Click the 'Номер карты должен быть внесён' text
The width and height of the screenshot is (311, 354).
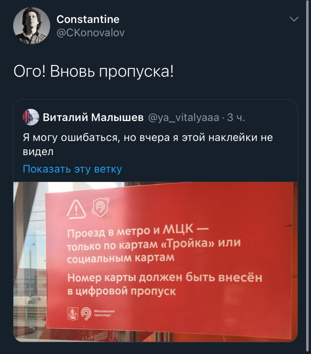[x=164, y=277]
